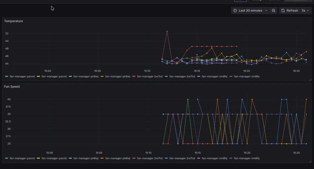
Task: Click the zoom out time range icon
Action: pos(273,11)
